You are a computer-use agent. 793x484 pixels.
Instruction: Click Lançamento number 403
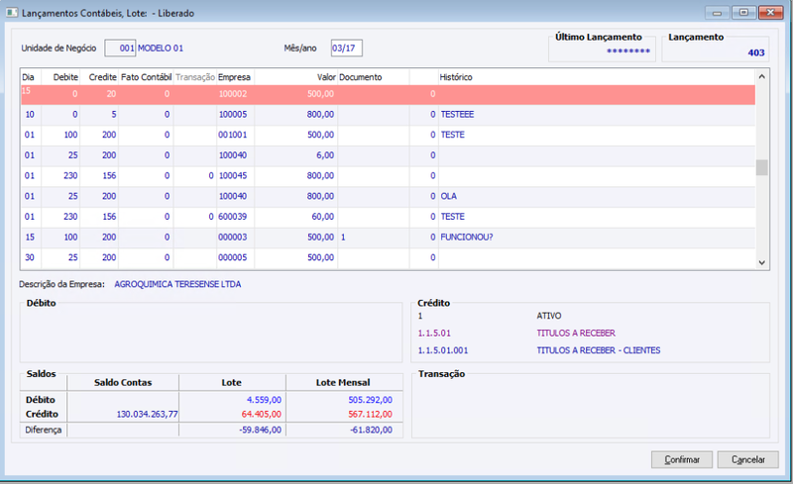click(x=756, y=52)
